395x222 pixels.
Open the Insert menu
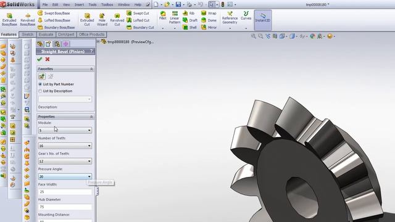click(79, 4)
